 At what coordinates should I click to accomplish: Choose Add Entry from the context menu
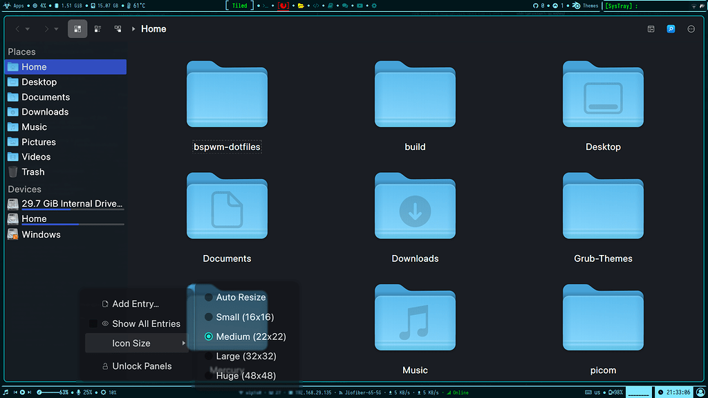pyautogui.click(x=137, y=303)
